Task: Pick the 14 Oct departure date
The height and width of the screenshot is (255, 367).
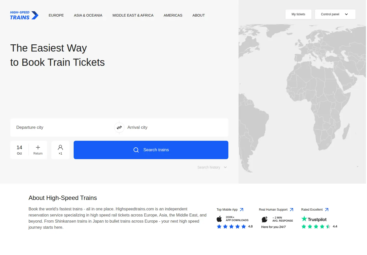Action: [19, 150]
